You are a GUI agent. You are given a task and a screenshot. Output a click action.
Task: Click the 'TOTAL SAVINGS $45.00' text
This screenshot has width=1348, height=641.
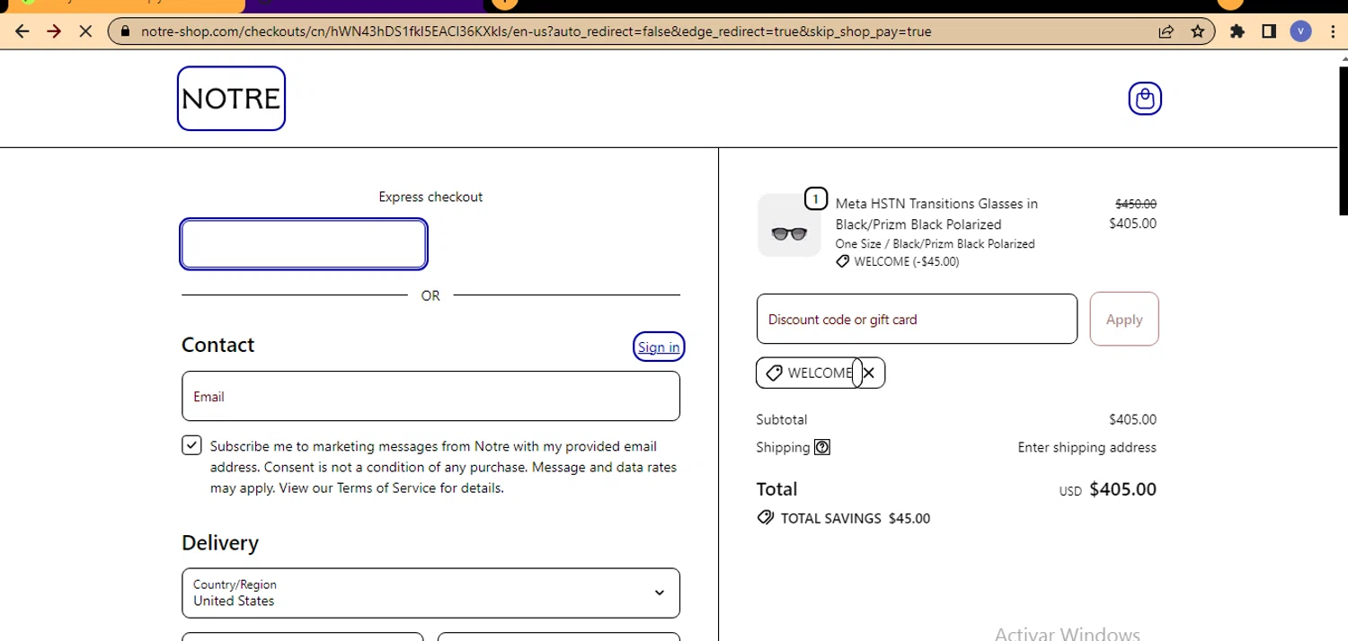coord(855,518)
